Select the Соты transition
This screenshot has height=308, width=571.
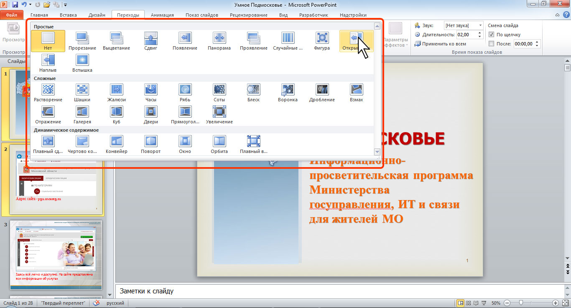[x=219, y=93]
